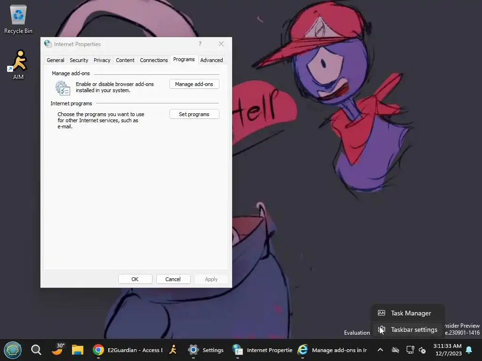Switch to the Content tab
This screenshot has height=361, width=482.
(125, 60)
